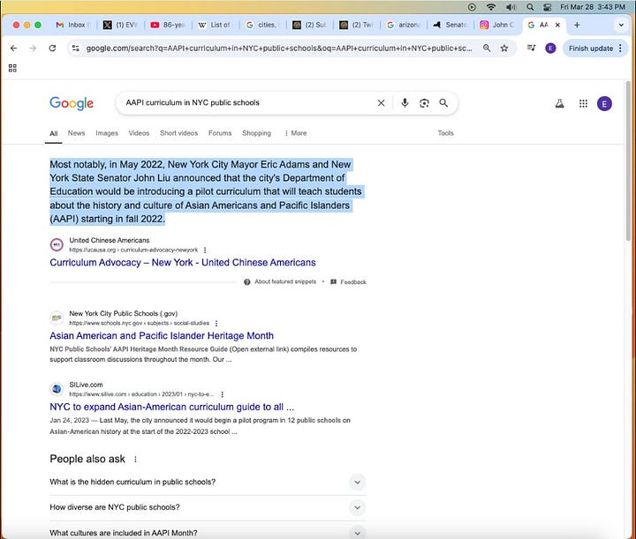Select the All results tab
This screenshot has width=636, height=539.
[54, 133]
